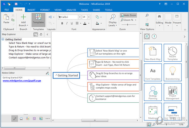The width and height of the screenshot is (189, 128).
Task: Click the fill color bucket icon
Action: pyautogui.click(x=97, y=23)
